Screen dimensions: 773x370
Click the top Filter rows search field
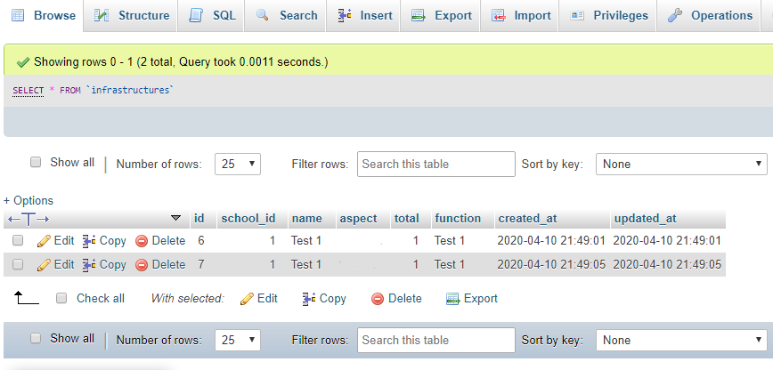436,164
